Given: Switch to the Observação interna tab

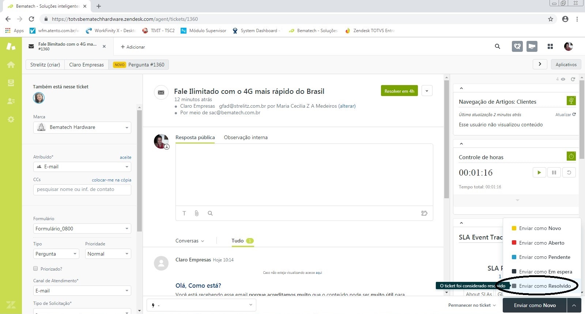Looking at the screenshot, I should 246,137.
